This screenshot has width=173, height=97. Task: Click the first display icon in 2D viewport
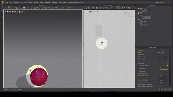click(x=85, y=12)
